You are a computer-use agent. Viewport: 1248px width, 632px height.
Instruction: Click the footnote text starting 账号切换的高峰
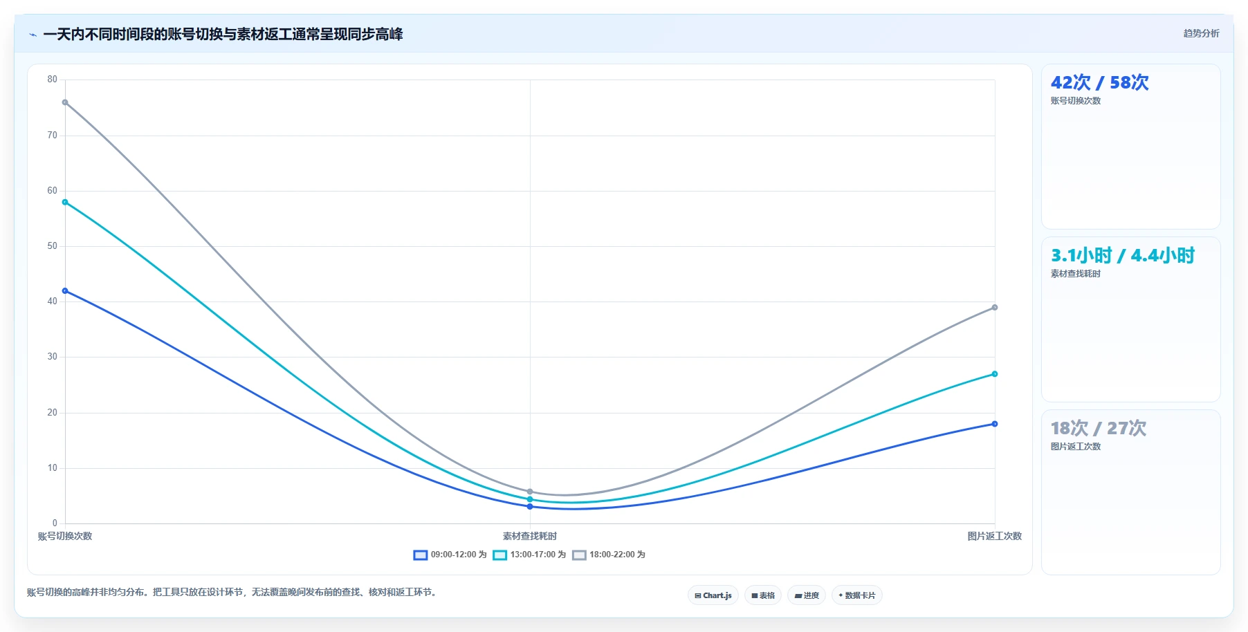233,592
